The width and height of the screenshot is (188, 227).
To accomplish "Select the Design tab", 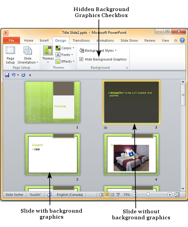I will click(61, 40).
